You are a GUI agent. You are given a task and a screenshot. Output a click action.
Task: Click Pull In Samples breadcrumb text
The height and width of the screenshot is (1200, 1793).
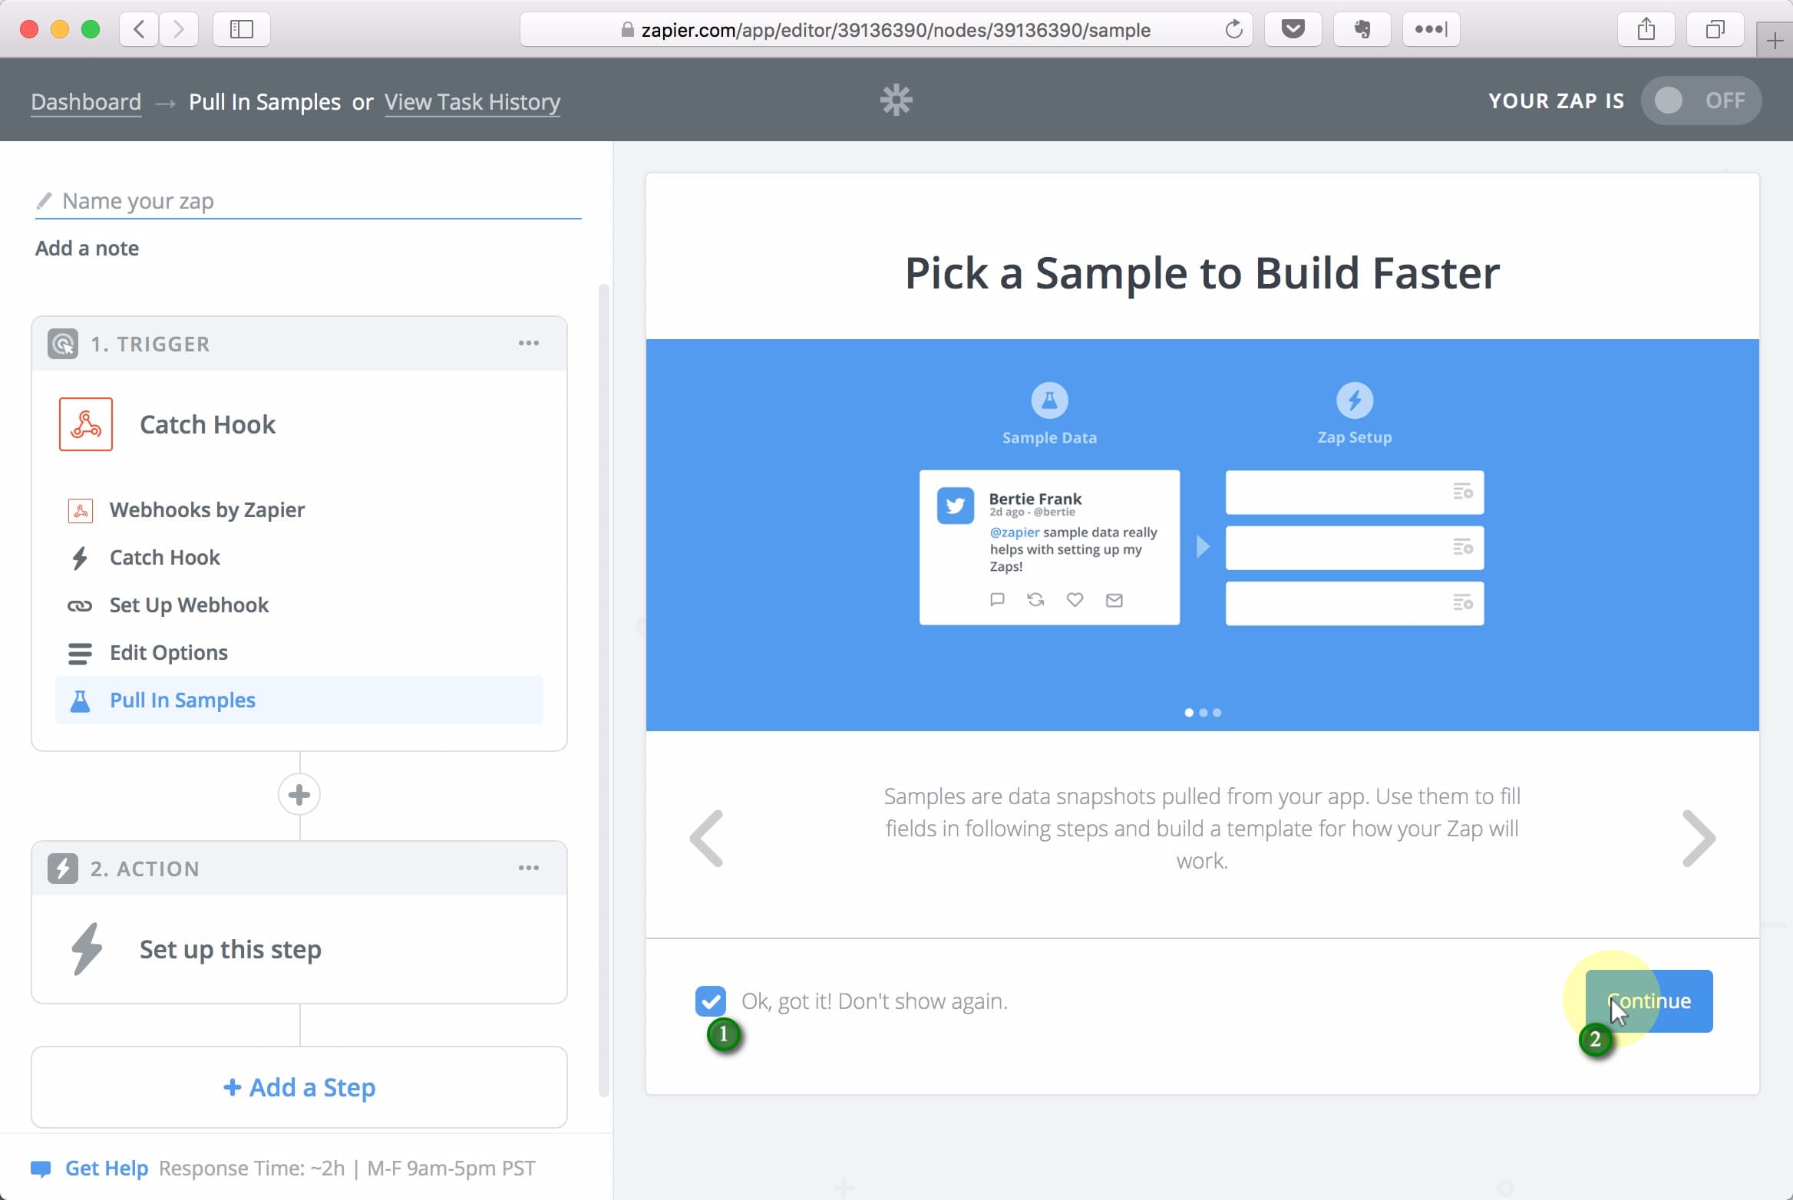[265, 101]
